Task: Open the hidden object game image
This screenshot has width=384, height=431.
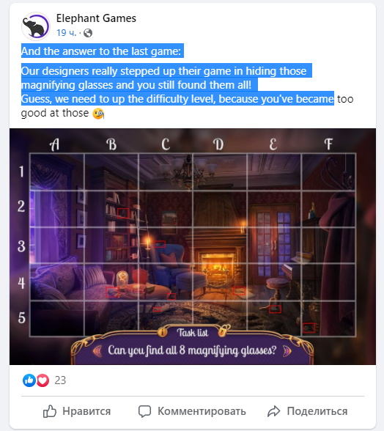Action: 193,246
